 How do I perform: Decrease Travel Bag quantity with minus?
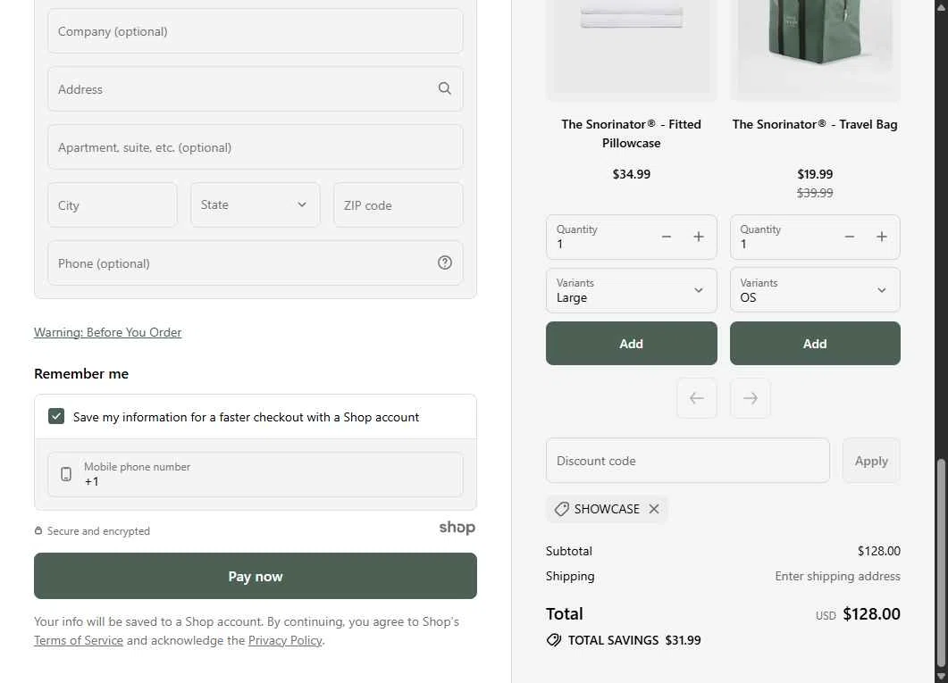point(850,237)
